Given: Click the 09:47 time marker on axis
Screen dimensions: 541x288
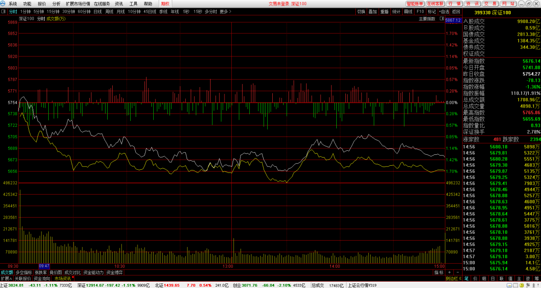Looking at the screenshot, I should tap(44, 266).
